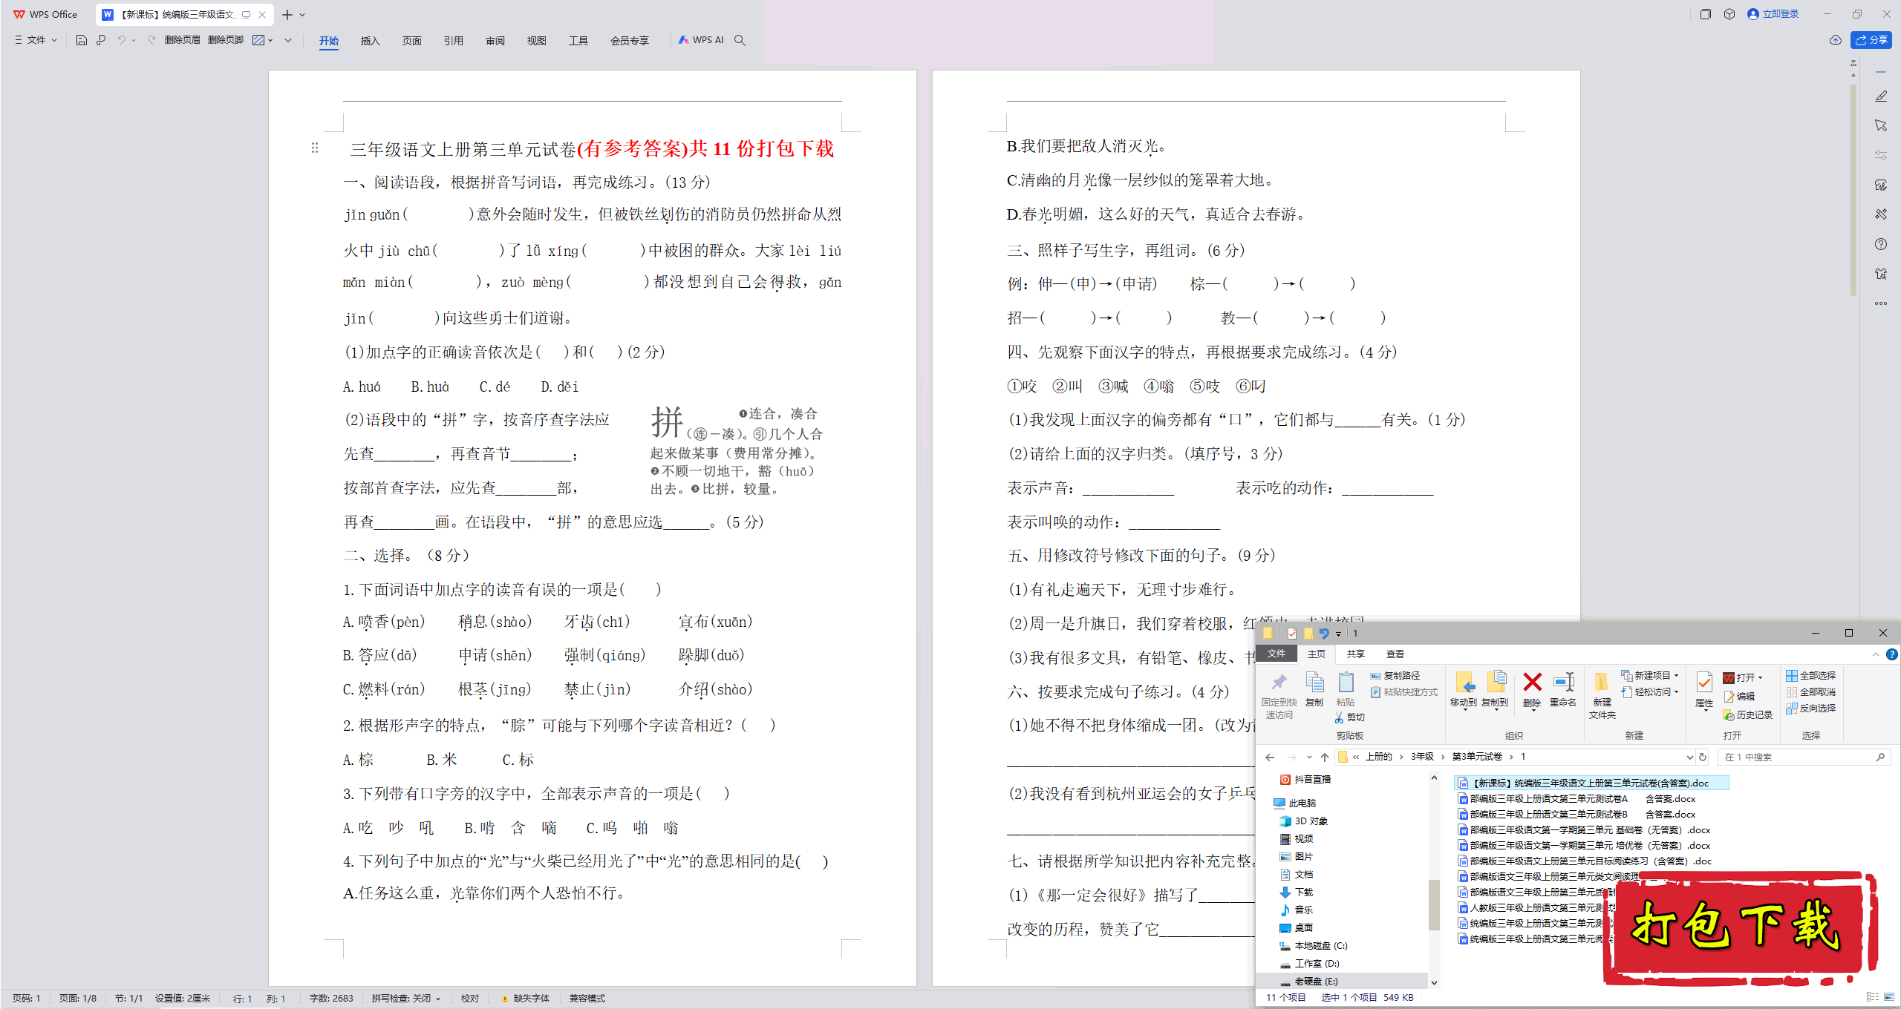This screenshot has height=1009, width=1901.
Task: Expand the quick toolbar customize chevron
Action: [288, 40]
